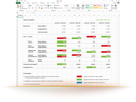Screen dimensions: 136x102
Task: Click the Name Box cell reference field
Action: pos(20,13)
